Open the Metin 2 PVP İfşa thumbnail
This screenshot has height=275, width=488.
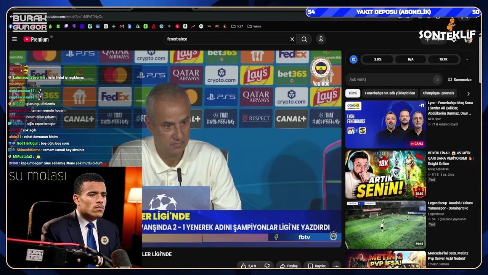point(385,260)
